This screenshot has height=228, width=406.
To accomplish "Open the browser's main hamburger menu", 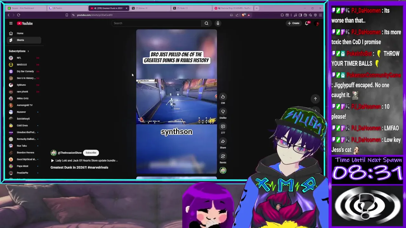I will coord(320,15).
